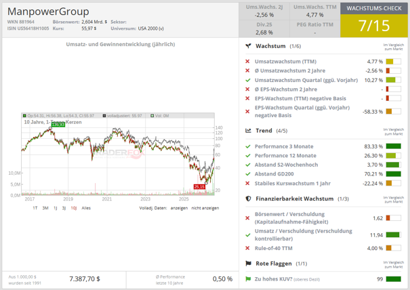
Task: Click the '11,94' value
Action: pyautogui.click(x=376, y=235)
